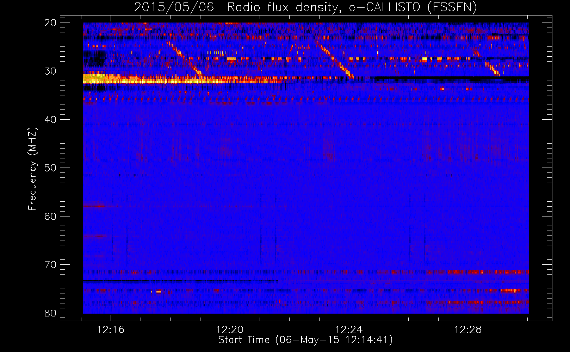The image size is (570, 352).
Task: Click the 40 frequency tick label
Action: pos(50,120)
